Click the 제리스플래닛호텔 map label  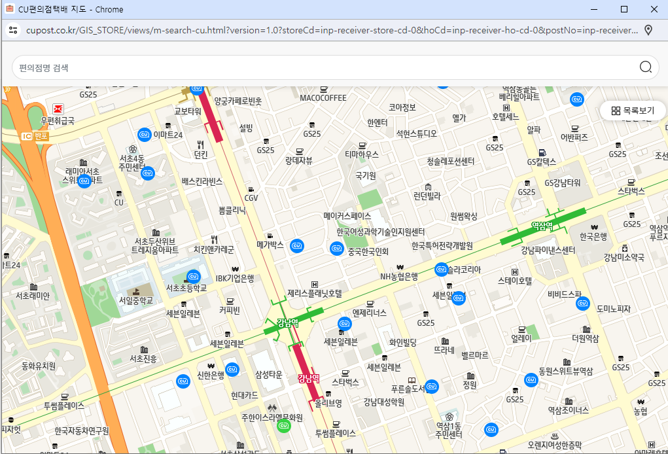pyautogui.click(x=315, y=294)
